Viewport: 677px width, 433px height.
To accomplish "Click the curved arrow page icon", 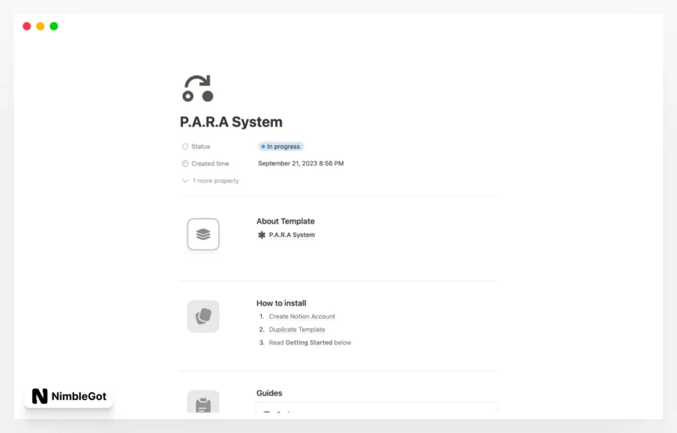I will click(196, 87).
